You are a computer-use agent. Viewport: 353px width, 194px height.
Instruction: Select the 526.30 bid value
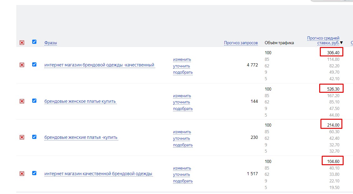tap(333, 89)
